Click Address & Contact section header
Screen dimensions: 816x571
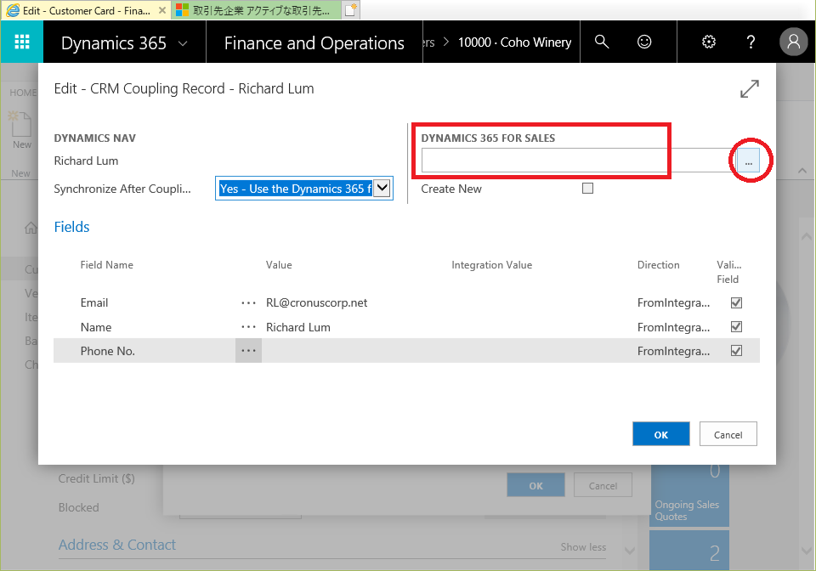[117, 545]
